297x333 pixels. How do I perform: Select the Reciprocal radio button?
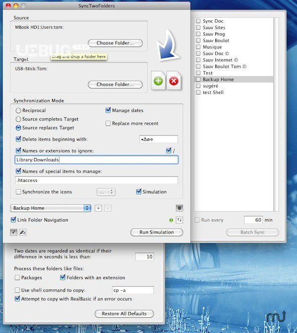pos(18,110)
